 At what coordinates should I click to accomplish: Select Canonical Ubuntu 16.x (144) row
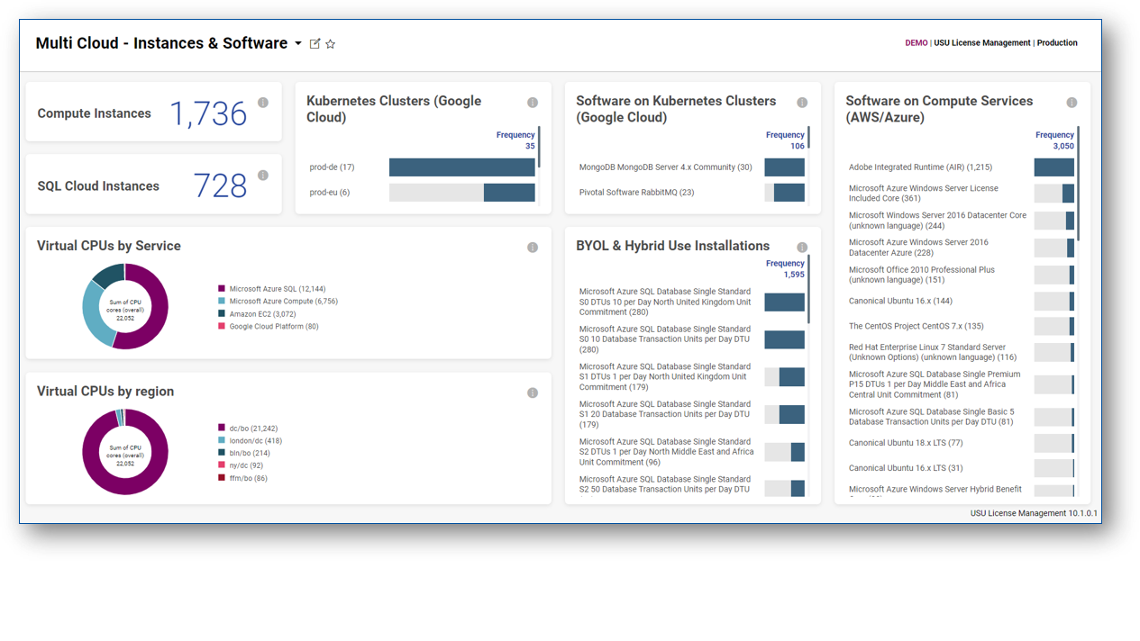(x=961, y=302)
